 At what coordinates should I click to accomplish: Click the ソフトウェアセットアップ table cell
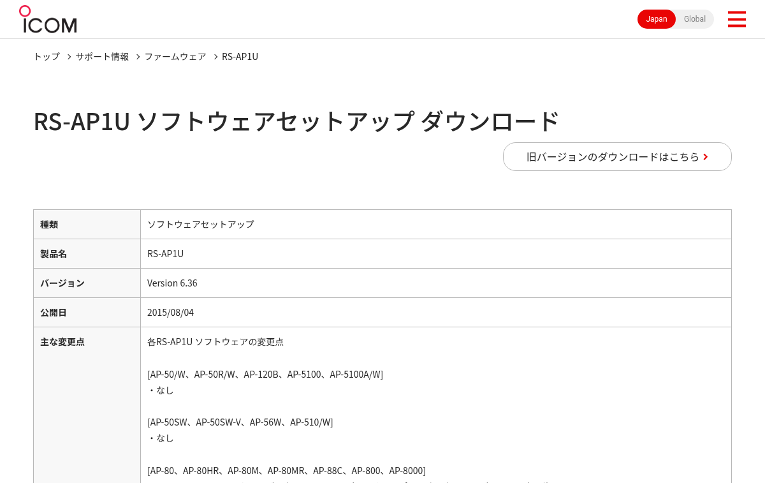(436, 225)
